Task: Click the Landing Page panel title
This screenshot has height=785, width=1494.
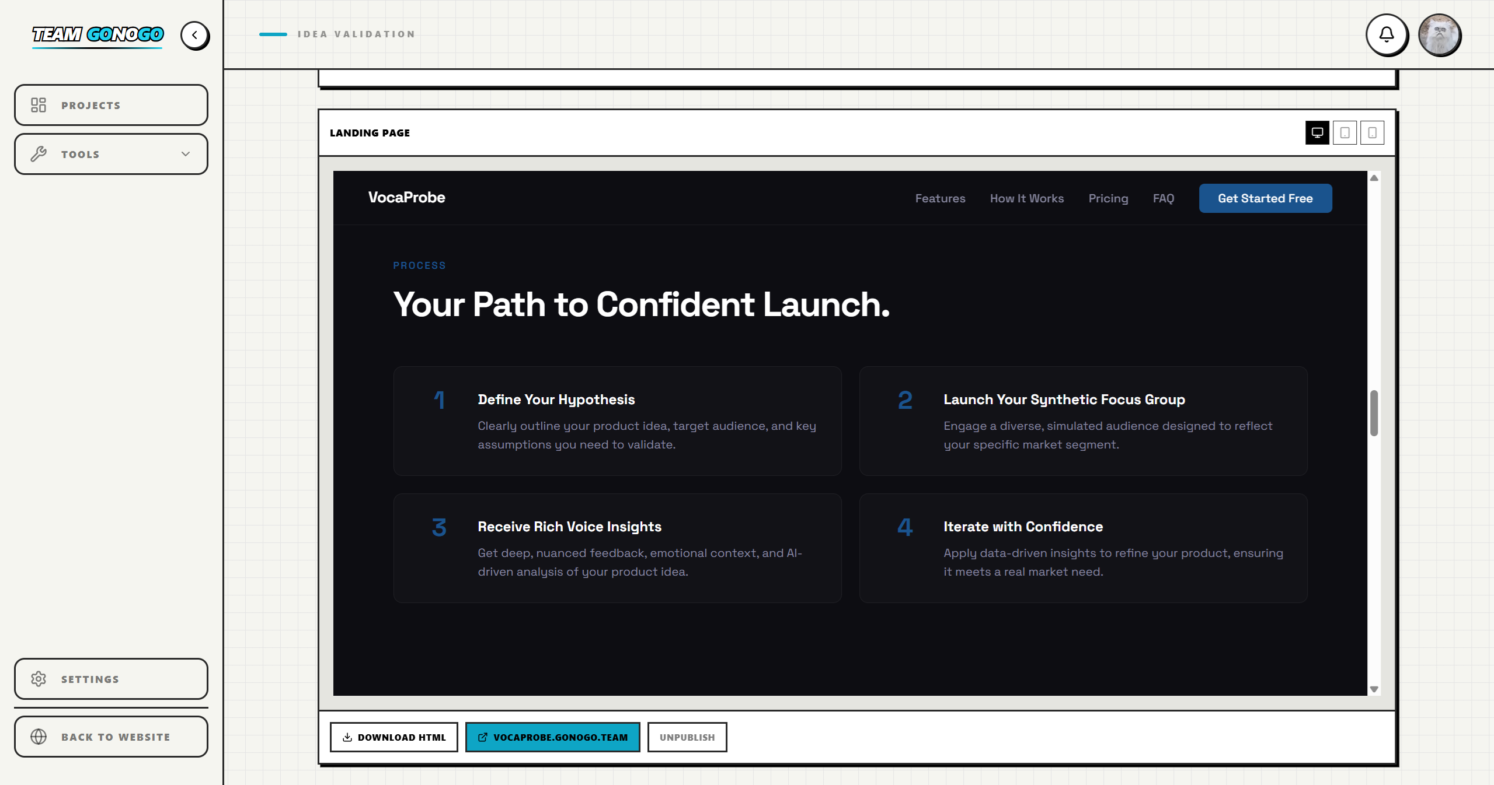Action: tap(370, 133)
